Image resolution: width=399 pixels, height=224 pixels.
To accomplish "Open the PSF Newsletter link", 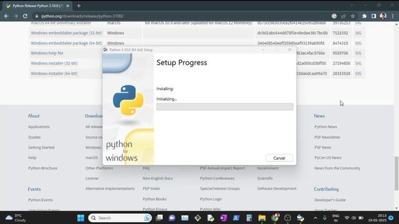I will 327,137.
